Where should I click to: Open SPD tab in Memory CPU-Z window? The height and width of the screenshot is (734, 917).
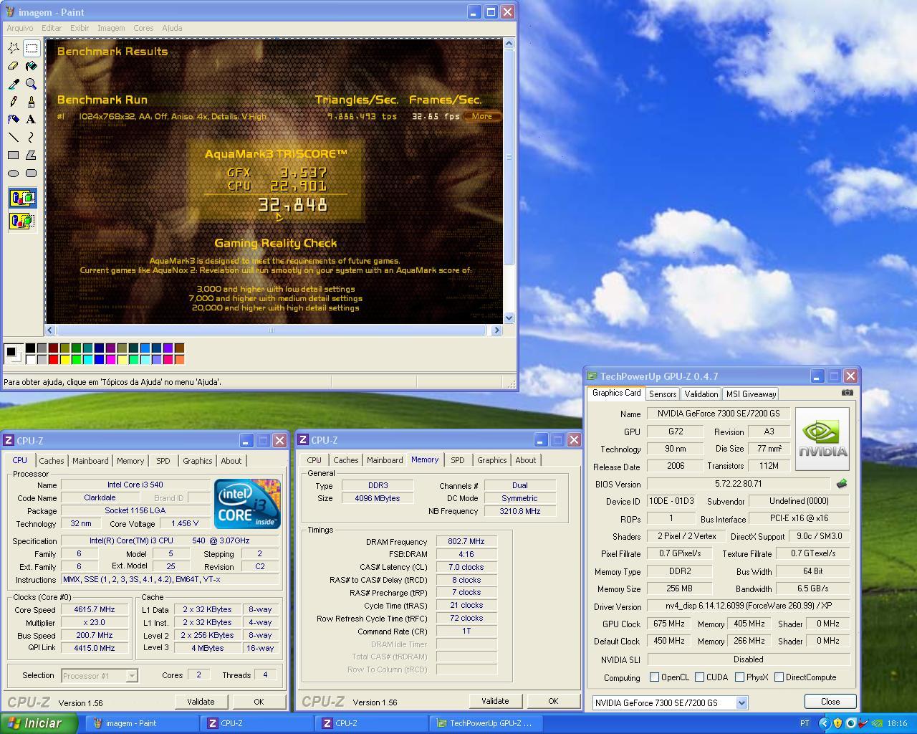click(457, 460)
